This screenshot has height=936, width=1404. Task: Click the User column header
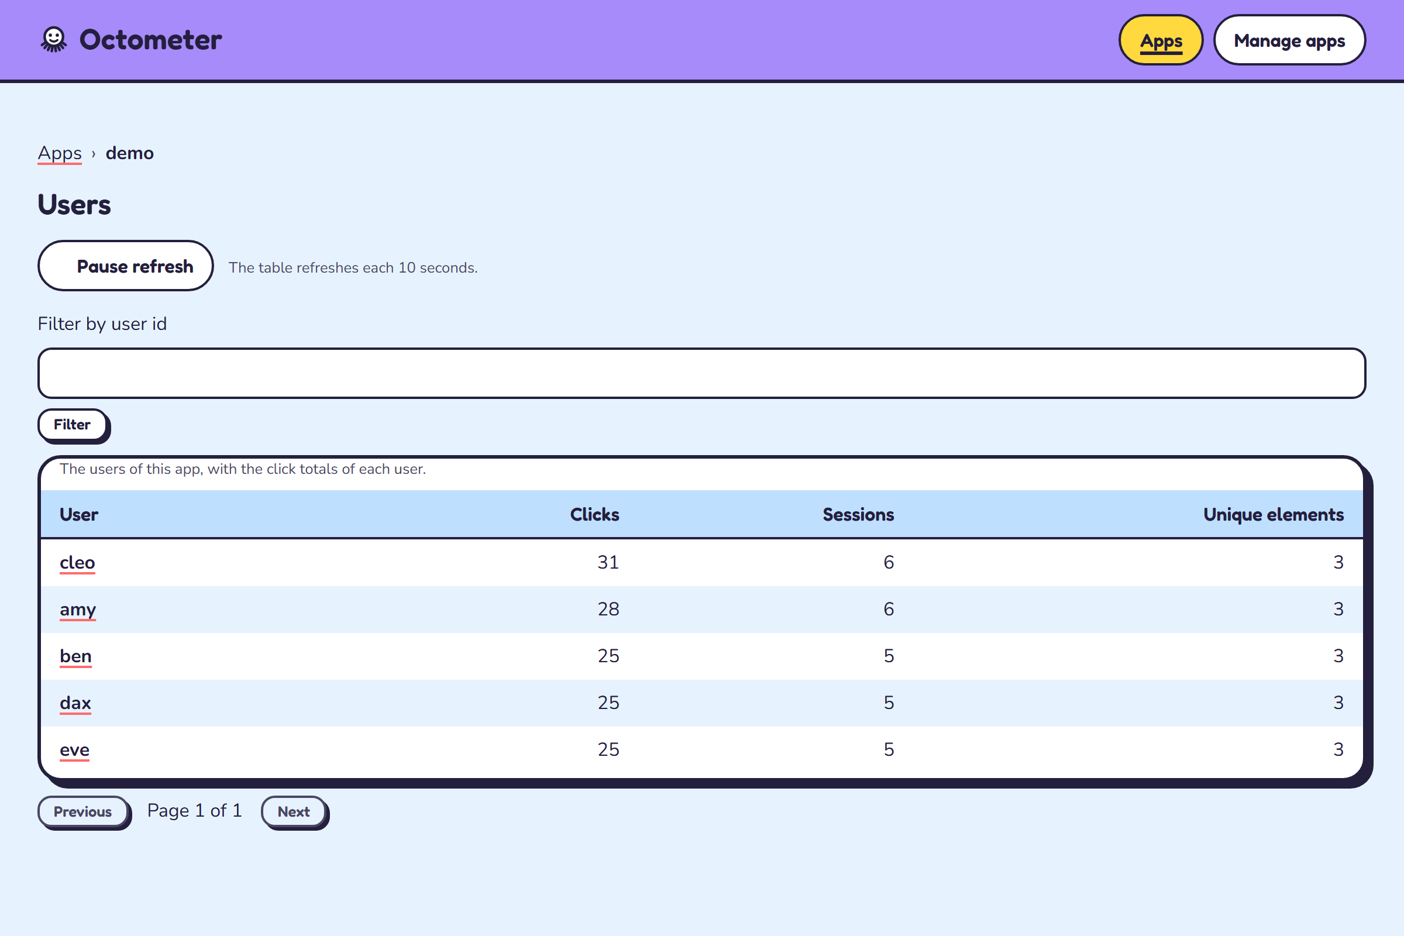pos(79,515)
